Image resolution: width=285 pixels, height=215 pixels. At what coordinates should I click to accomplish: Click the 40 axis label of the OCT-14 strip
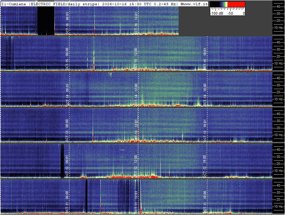point(278,78)
